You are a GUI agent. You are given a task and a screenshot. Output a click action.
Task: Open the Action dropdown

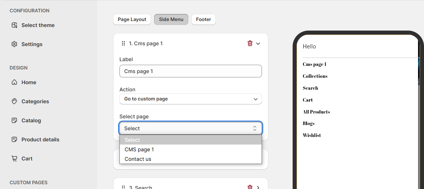pyautogui.click(x=191, y=99)
